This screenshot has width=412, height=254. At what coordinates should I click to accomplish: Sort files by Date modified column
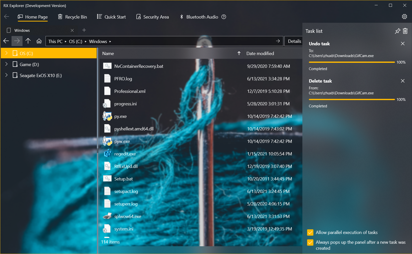coord(260,54)
